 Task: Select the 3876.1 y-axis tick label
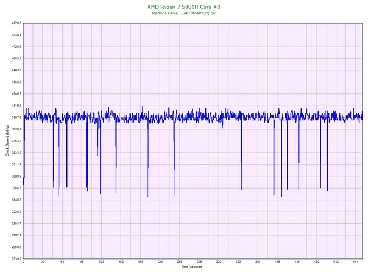tap(16, 129)
